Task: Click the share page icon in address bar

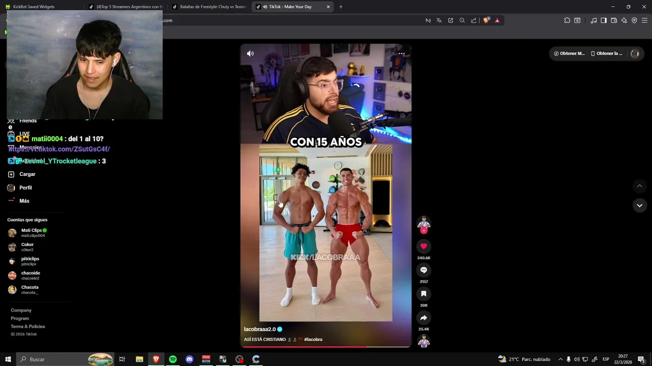Action: pos(474,20)
